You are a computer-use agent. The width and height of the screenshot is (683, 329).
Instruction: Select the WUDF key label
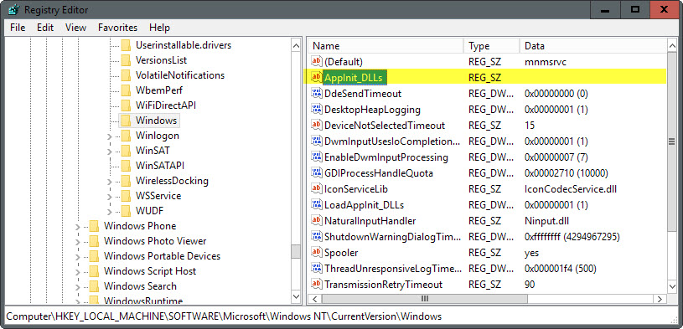[x=149, y=211]
